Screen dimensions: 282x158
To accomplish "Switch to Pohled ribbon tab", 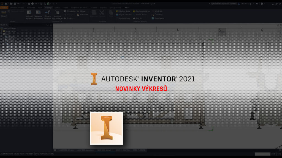I will 65,7.
